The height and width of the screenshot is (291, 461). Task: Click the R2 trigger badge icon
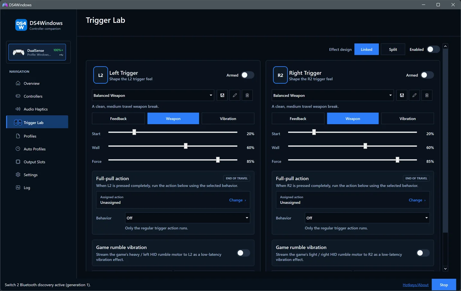pos(280,75)
